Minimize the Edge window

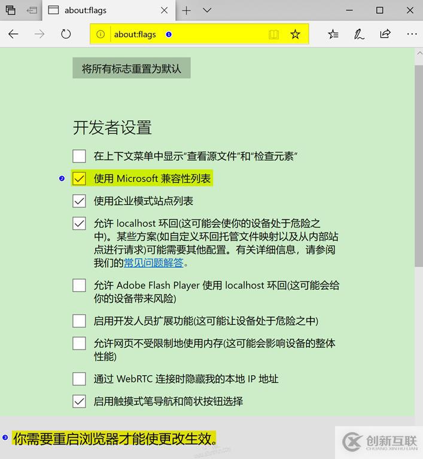click(349, 11)
